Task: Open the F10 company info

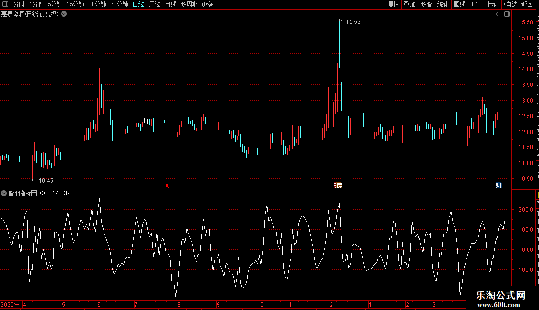Action: pyautogui.click(x=477, y=4)
